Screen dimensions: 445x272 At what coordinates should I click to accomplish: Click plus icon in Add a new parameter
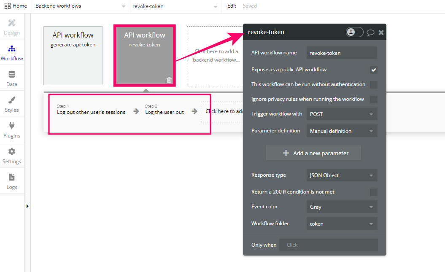[x=286, y=153]
